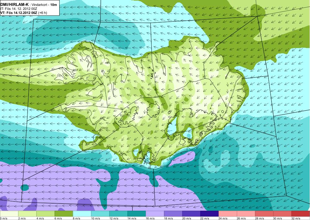The width and height of the screenshot is (310, 220).
Task: Click the "18 m/s" legend label
Action: (168, 218)
